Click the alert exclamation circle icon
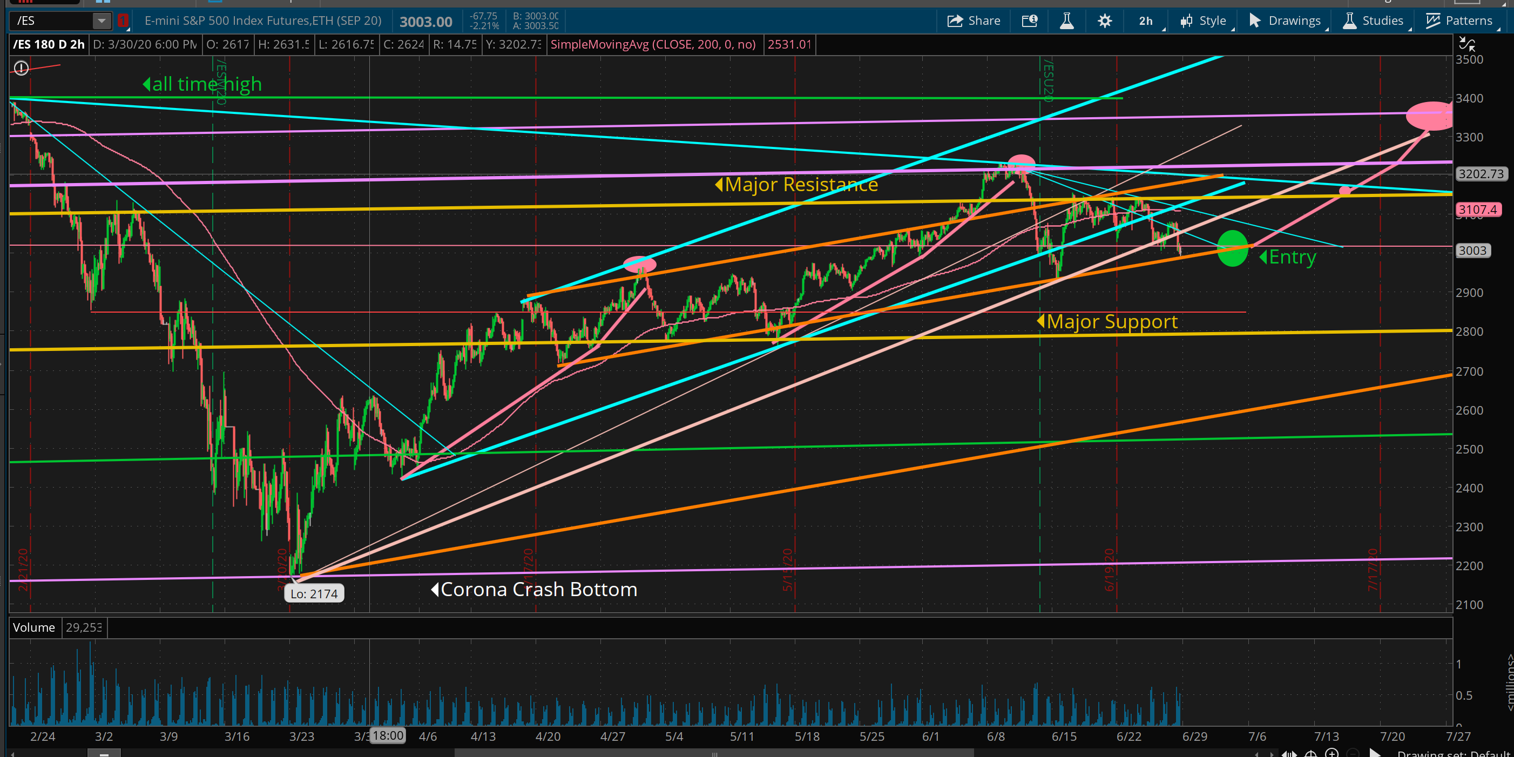 click(21, 68)
